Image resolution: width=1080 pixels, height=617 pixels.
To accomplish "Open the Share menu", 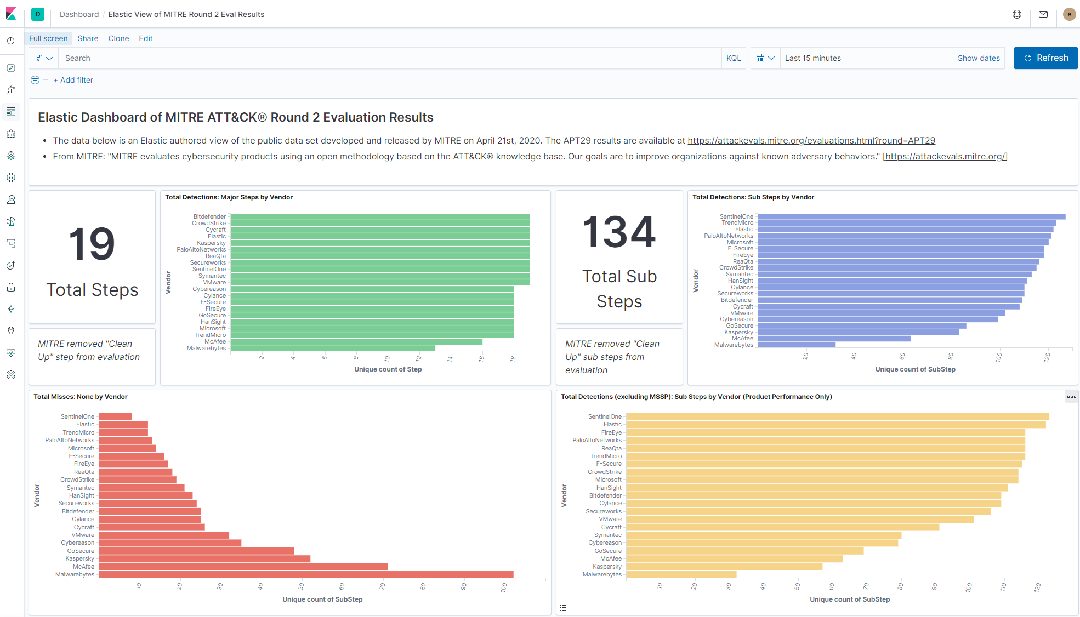I will 88,38.
